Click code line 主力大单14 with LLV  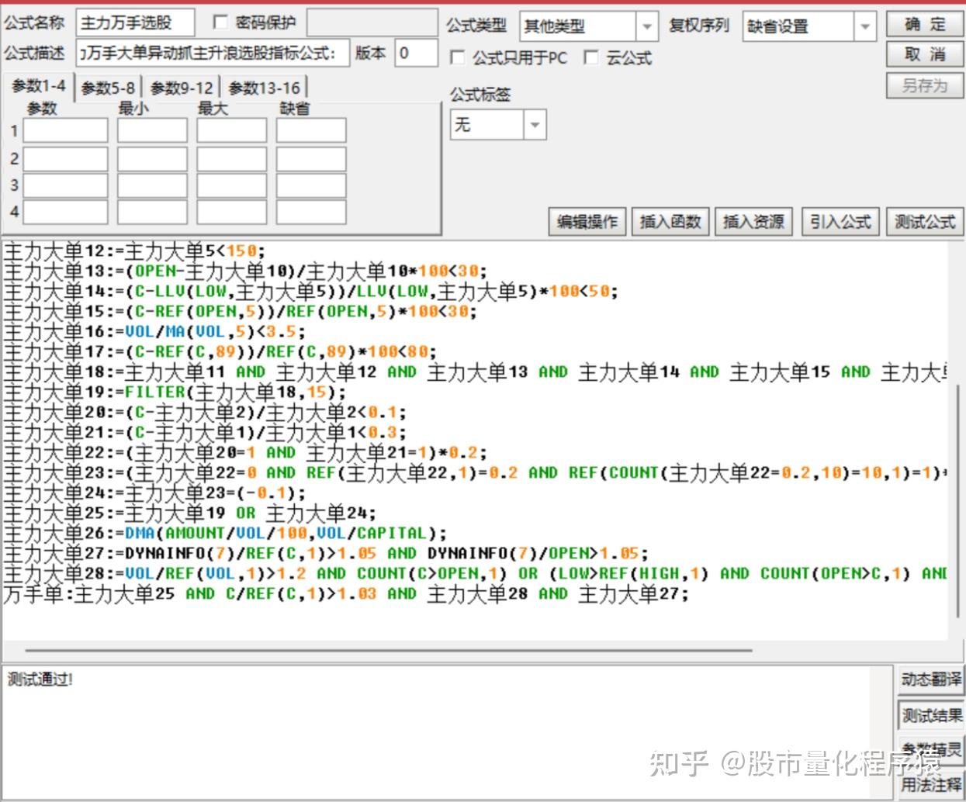point(310,291)
